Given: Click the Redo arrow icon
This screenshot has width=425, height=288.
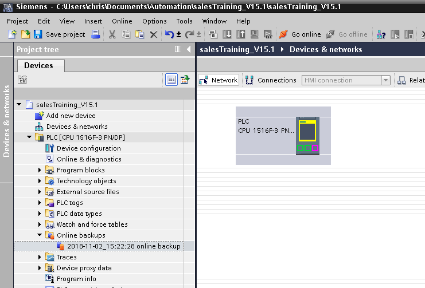Looking at the screenshot, I should click(189, 34).
